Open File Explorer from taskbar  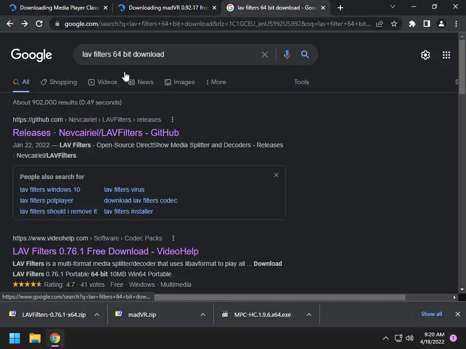tap(35, 338)
